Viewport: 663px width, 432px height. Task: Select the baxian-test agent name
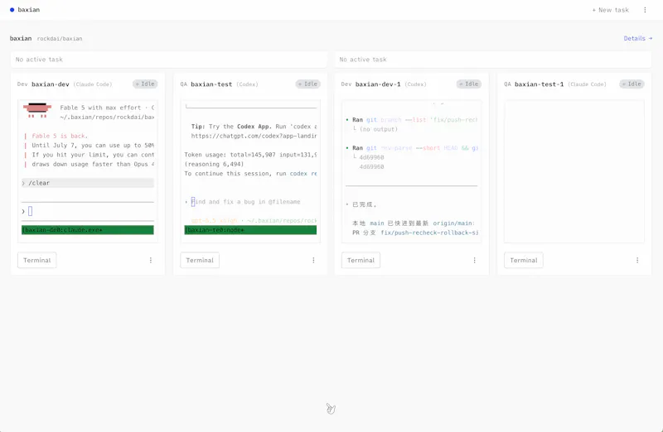(211, 84)
